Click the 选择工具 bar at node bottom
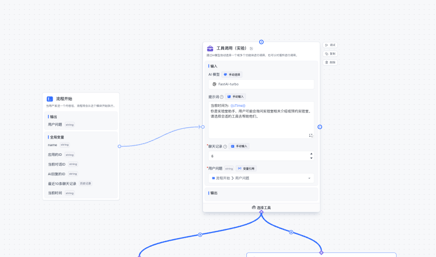 [x=261, y=207]
